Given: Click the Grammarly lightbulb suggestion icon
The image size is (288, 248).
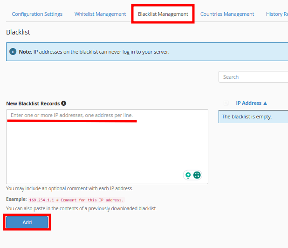Looking at the screenshot, I should click(188, 175).
